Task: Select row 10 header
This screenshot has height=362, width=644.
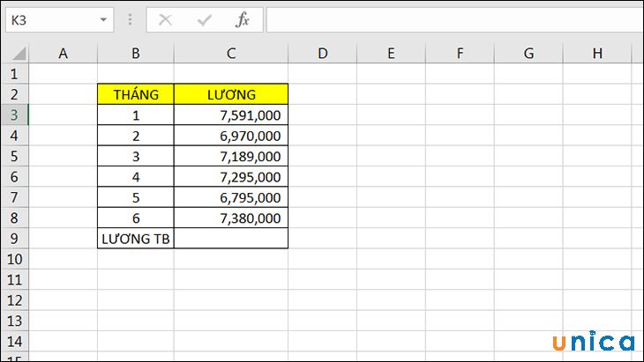Action: coord(15,259)
